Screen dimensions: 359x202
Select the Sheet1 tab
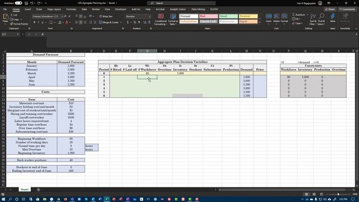pos(25,190)
